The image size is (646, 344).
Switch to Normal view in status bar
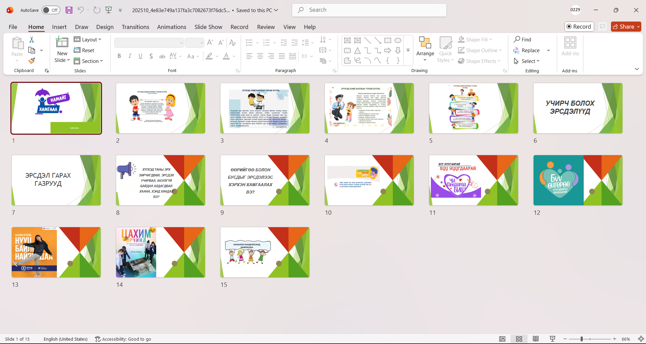tap(502, 339)
